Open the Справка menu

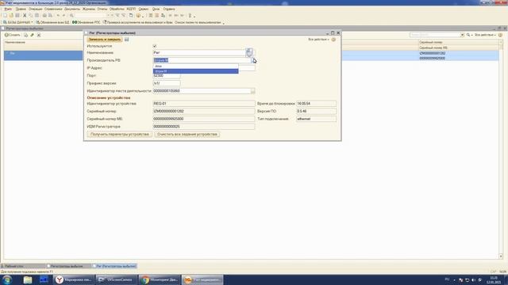pos(169,9)
